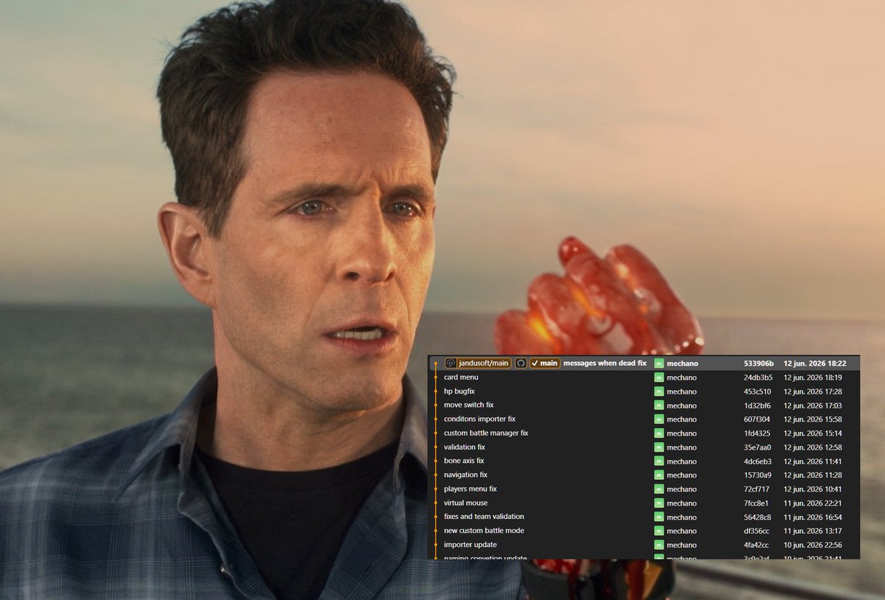
Task: Click date '10 jun. 2026 22:56'
Action: tap(813, 545)
